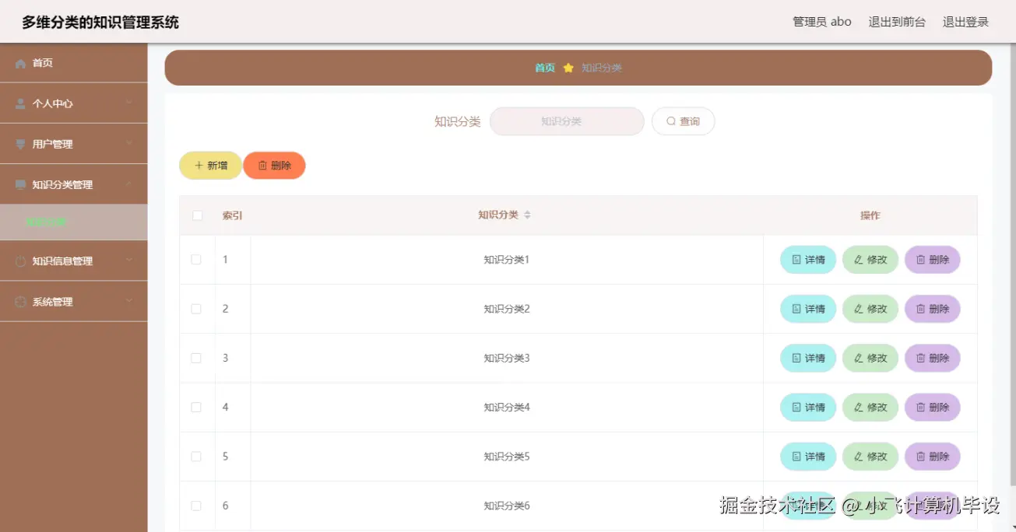This screenshot has height=532, width=1016.
Task: Toggle the select-all checkbox in the table header
Action: point(197,215)
